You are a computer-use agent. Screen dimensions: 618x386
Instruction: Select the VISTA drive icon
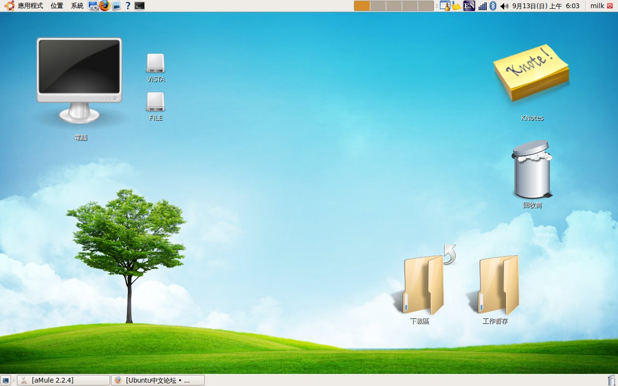[155, 68]
